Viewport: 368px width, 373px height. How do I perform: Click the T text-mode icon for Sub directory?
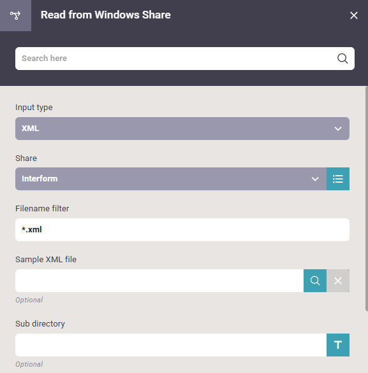click(x=338, y=345)
